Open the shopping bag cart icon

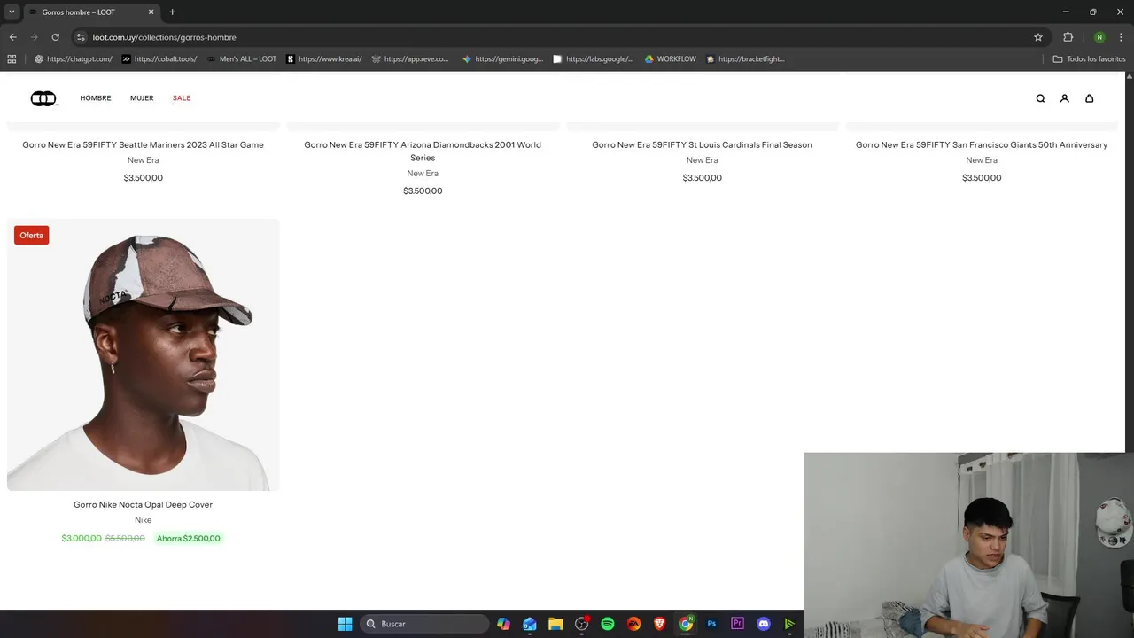click(1090, 98)
